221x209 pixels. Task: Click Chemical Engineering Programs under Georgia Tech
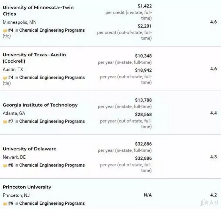(x=52, y=121)
